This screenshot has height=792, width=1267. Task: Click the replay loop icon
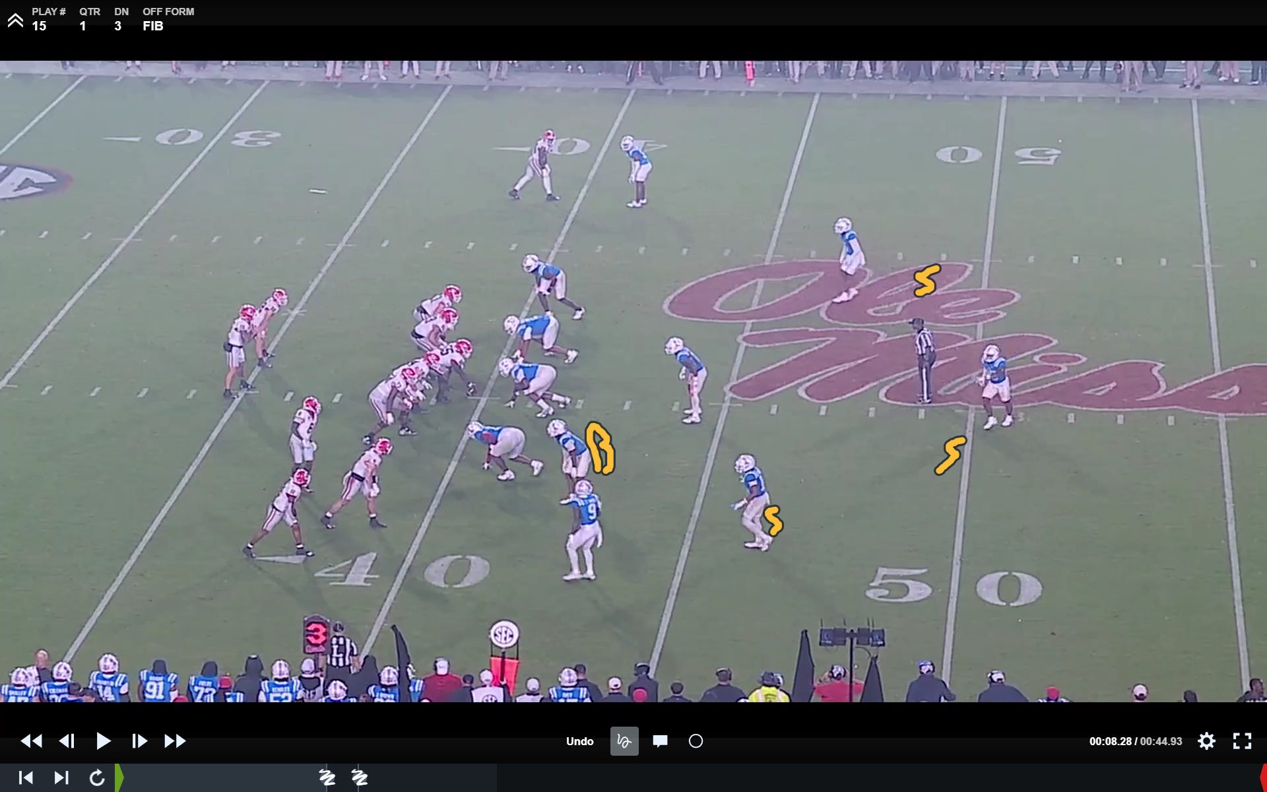pos(97,777)
